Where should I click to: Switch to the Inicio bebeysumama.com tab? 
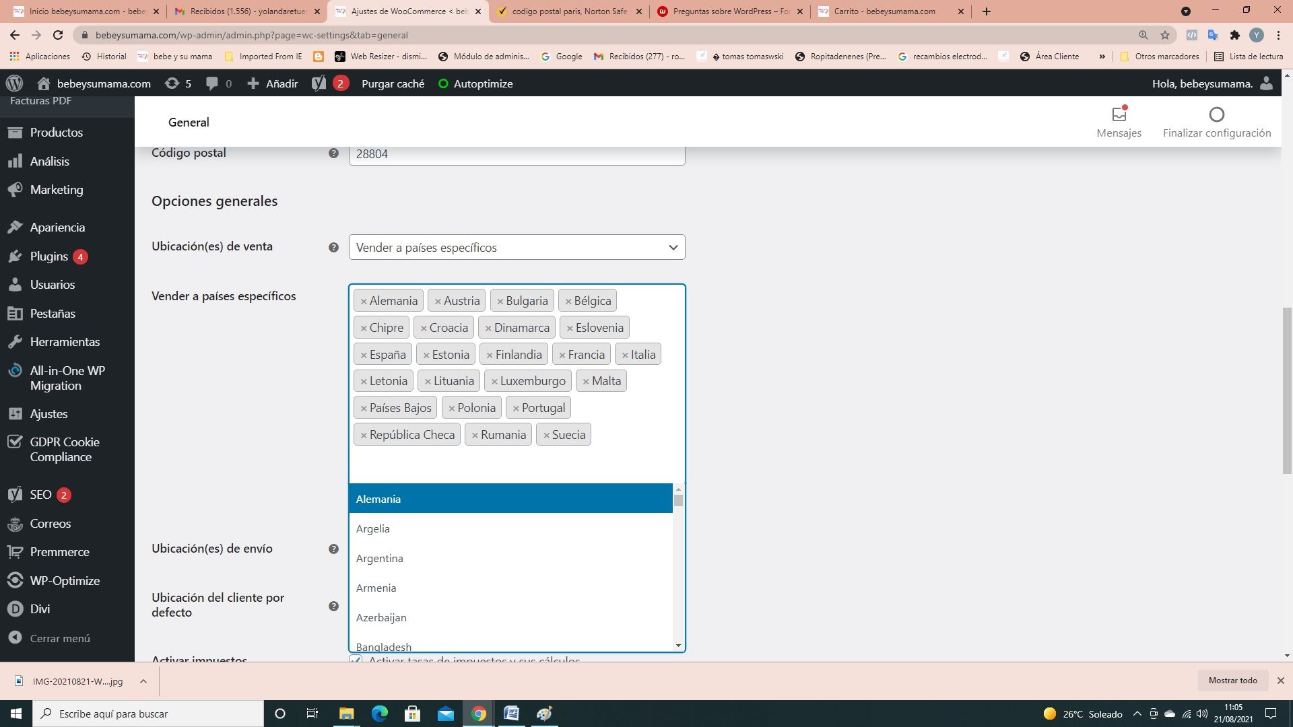click(x=86, y=11)
